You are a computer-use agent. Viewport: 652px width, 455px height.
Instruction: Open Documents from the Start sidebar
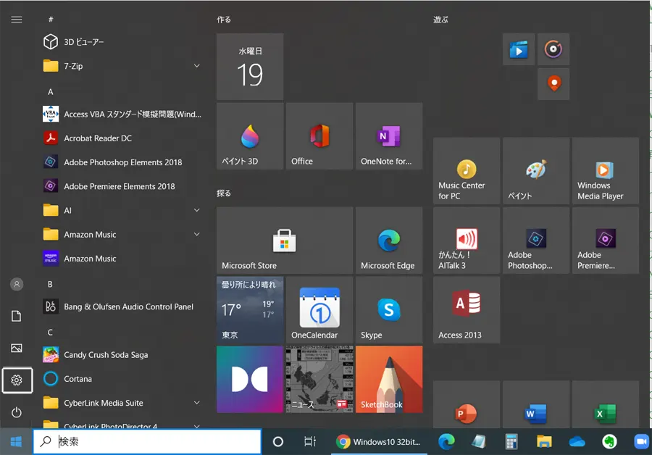click(x=17, y=316)
